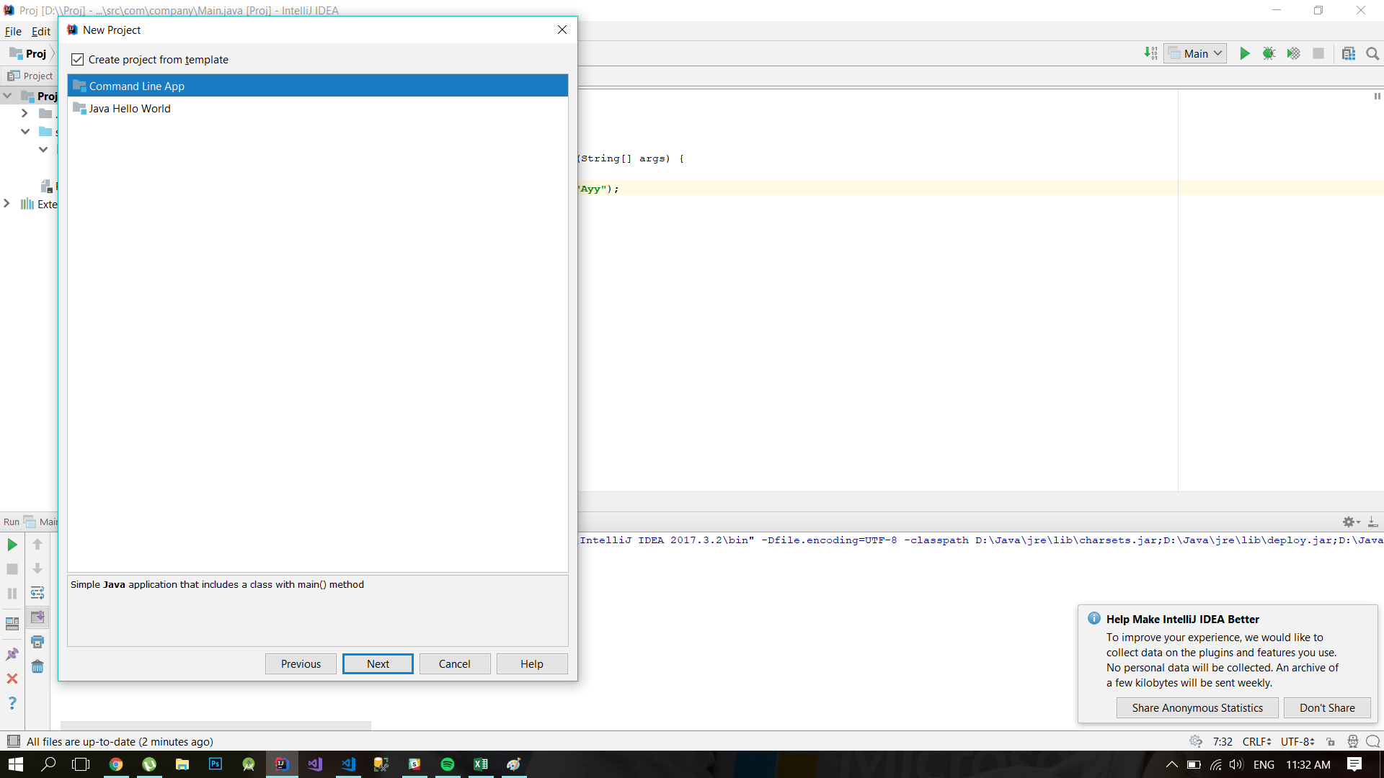The width and height of the screenshot is (1384, 778).
Task: Click the Run panel label
Action: [12, 522]
